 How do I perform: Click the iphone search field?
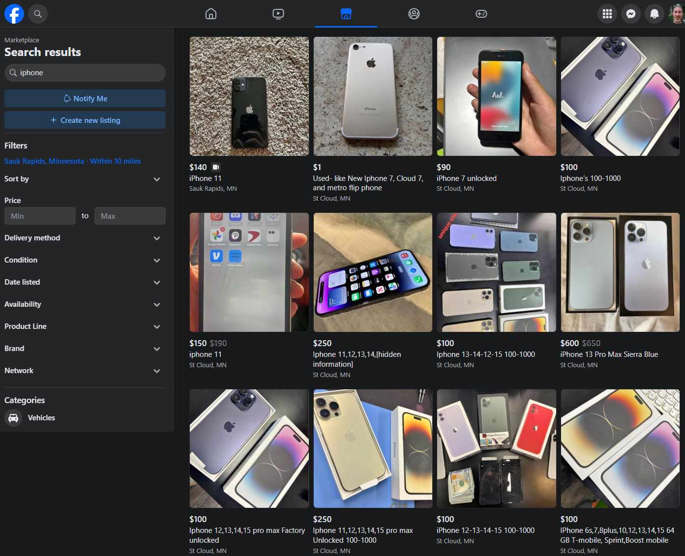coord(85,73)
